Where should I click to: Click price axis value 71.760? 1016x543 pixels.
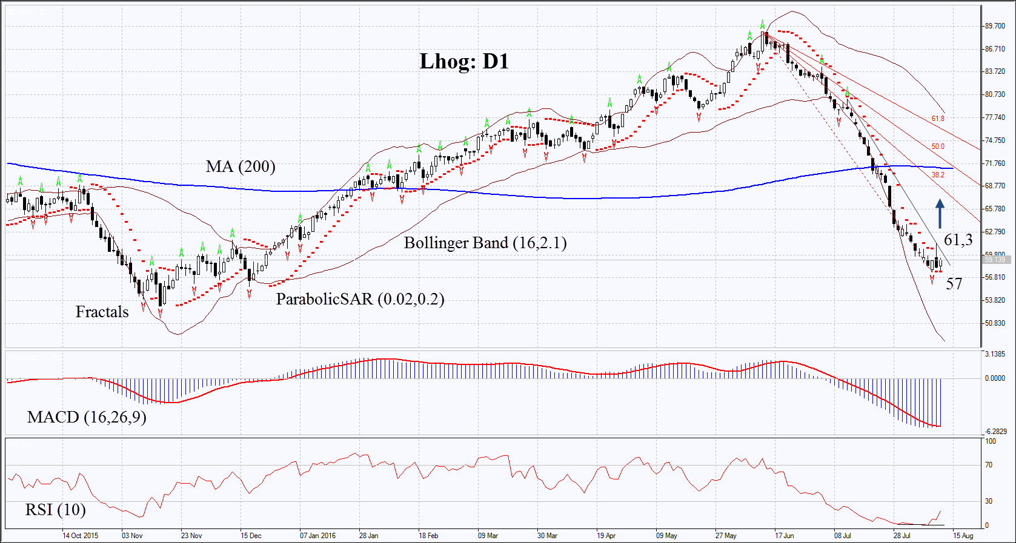[995, 163]
